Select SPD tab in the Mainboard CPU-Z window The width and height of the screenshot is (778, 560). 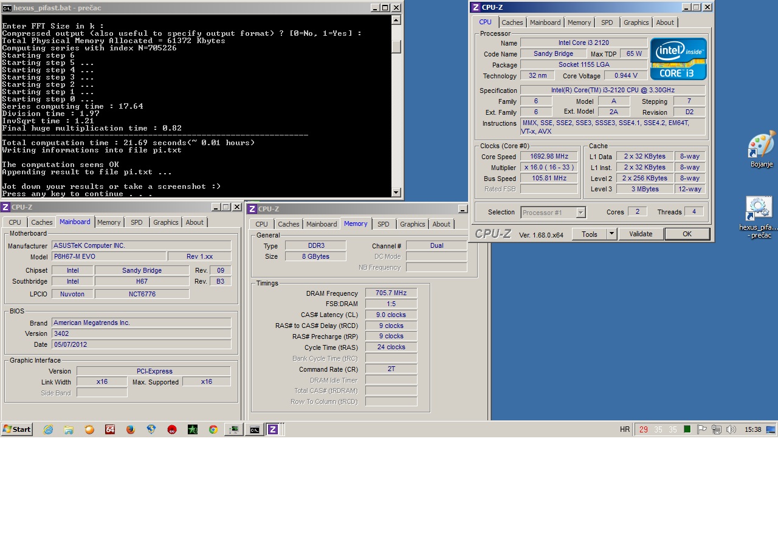pyautogui.click(x=137, y=222)
